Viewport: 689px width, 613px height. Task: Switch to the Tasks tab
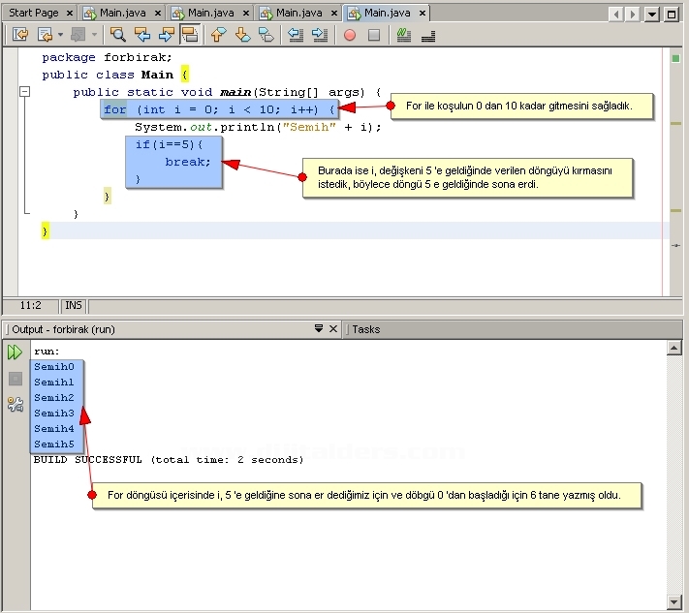point(366,329)
